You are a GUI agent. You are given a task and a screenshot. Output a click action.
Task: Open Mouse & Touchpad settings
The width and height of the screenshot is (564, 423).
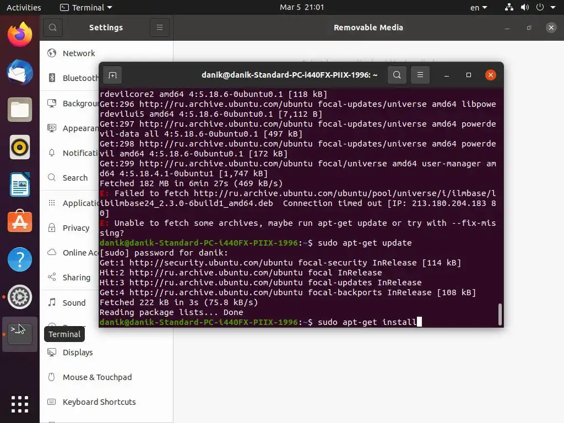pyautogui.click(x=106, y=377)
